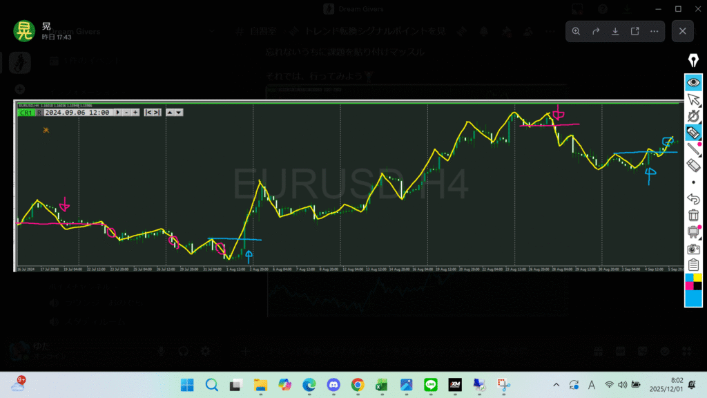Select the pen nib tool in annotation toolbar
The image size is (707, 398).
point(693,59)
